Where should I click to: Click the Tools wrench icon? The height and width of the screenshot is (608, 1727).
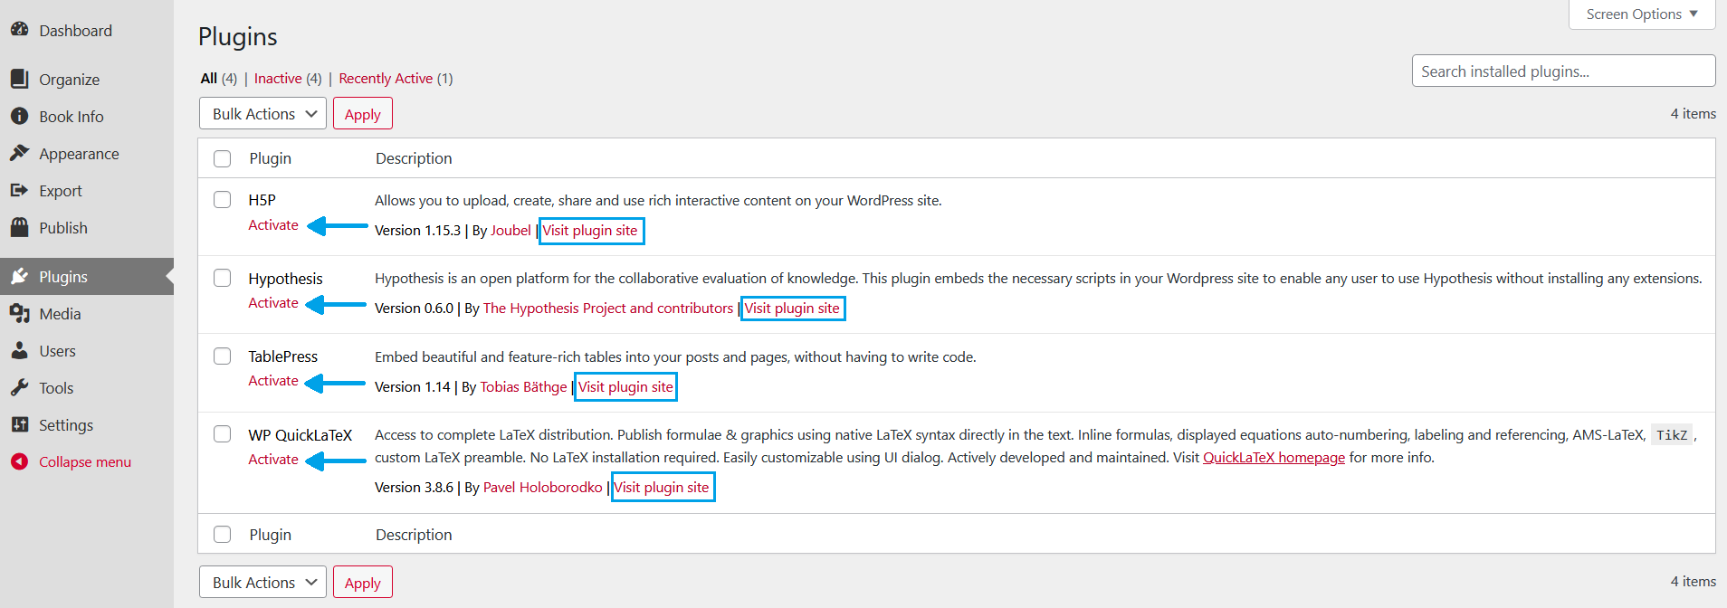click(19, 387)
